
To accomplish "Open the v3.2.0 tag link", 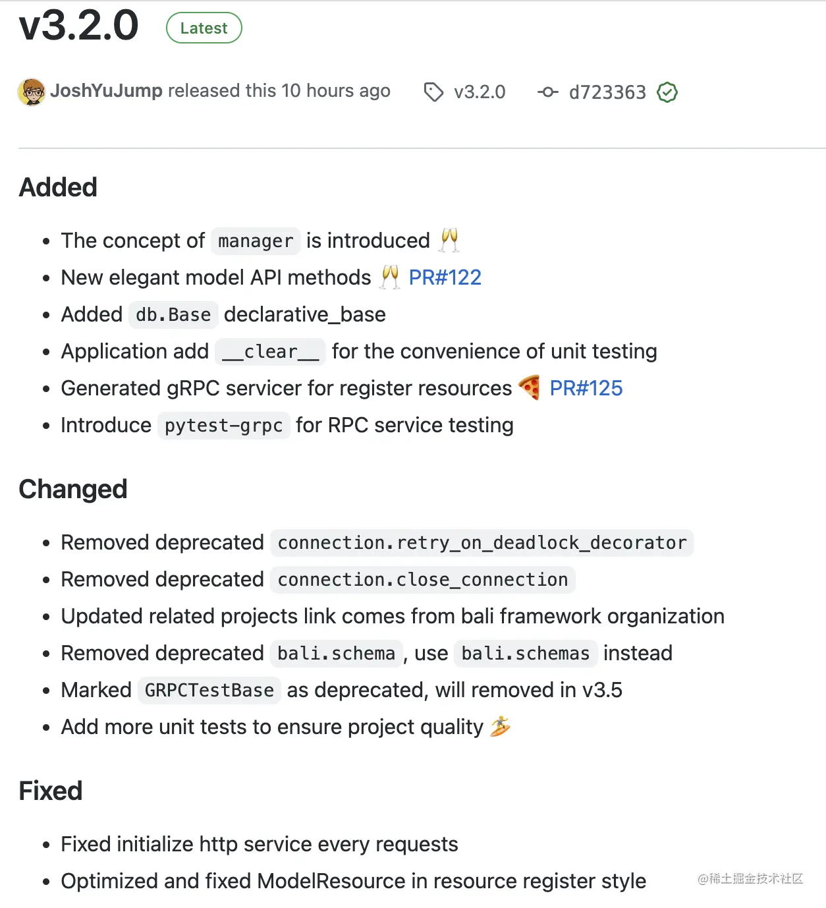I will coord(480,92).
